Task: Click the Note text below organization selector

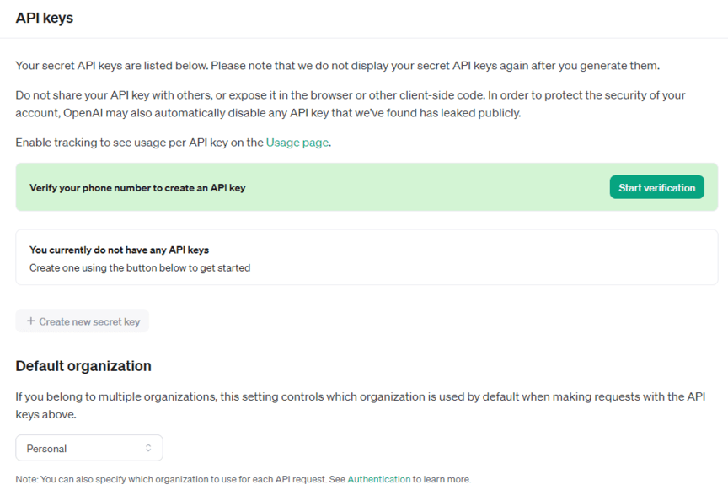Action: click(177, 479)
